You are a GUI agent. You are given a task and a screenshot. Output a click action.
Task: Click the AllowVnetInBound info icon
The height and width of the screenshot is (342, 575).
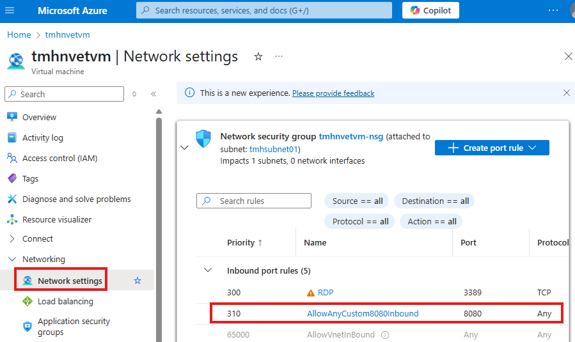point(385,335)
